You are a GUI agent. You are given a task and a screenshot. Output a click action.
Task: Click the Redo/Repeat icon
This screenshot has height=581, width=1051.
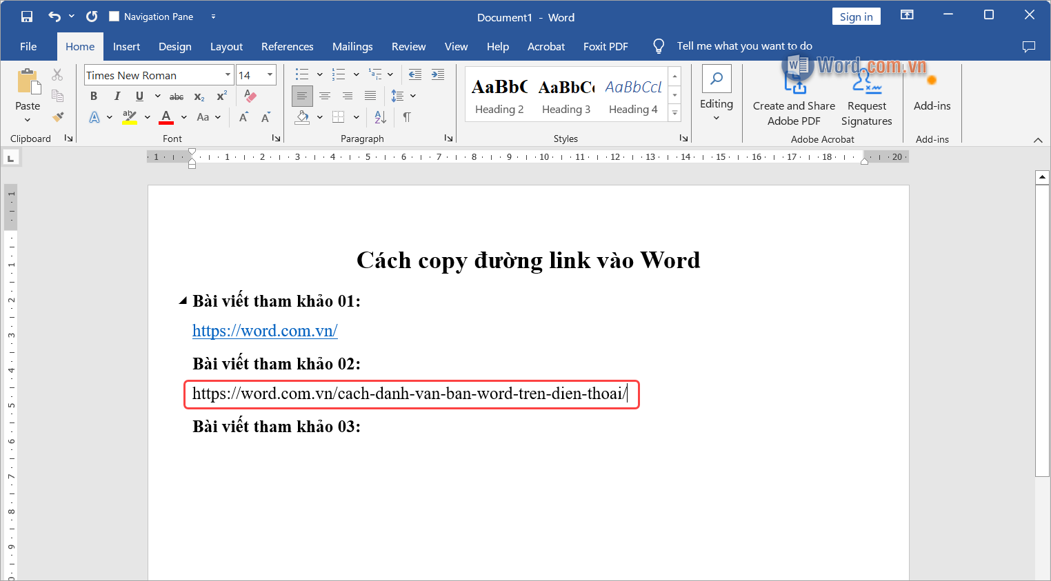pos(92,17)
